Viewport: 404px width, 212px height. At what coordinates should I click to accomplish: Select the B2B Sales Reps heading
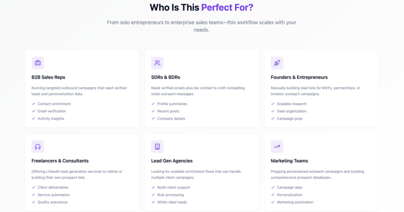pyautogui.click(x=48, y=77)
